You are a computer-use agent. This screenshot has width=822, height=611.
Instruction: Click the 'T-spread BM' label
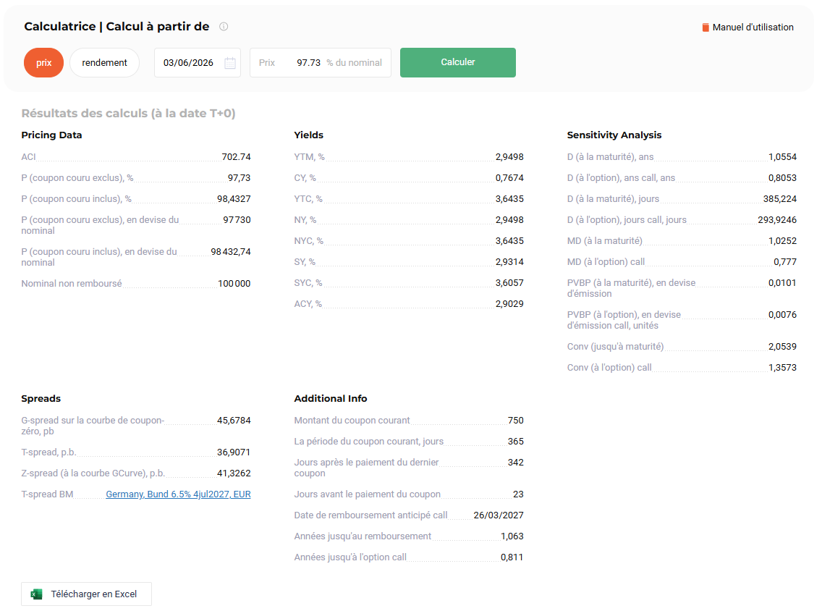tap(47, 494)
